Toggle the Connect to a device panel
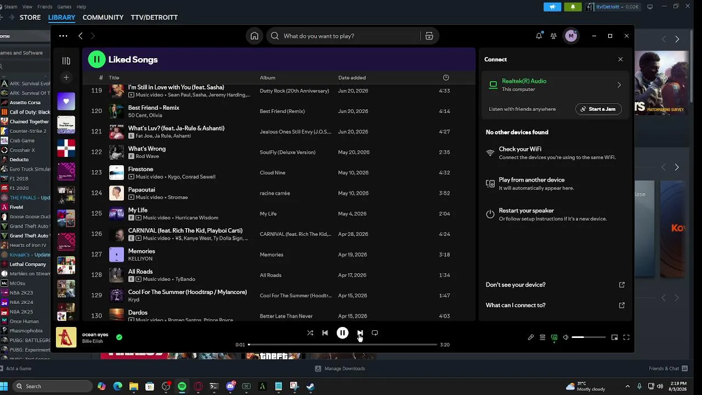The width and height of the screenshot is (702, 395). point(554,337)
